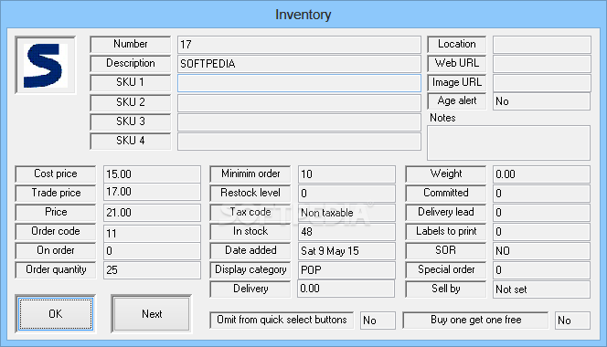Edit Price value 21.00
Image resolution: width=607 pixels, height=347 pixels.
tap(152, 213)
